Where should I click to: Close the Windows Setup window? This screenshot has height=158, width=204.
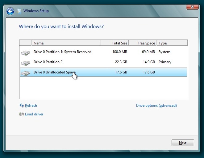pos(192,7)
